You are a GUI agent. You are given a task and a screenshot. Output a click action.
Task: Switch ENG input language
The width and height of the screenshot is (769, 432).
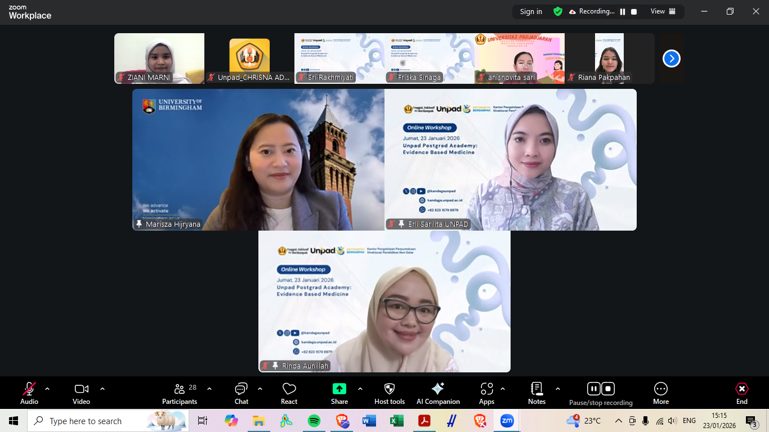point(689,421)
